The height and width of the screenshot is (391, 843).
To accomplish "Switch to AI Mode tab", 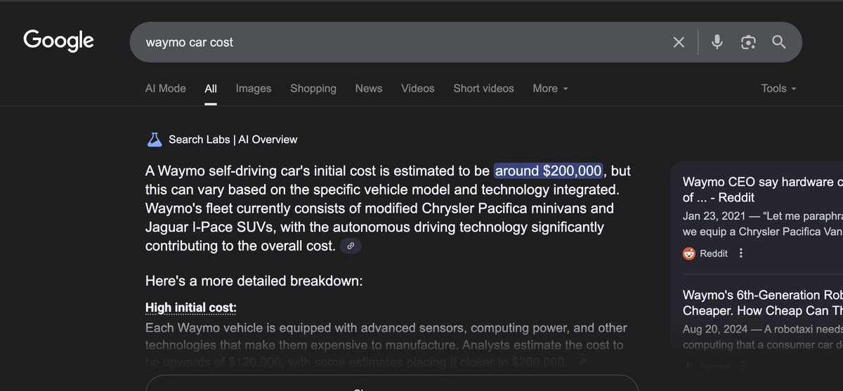I will pyautogui.click(x=166, y=88).
